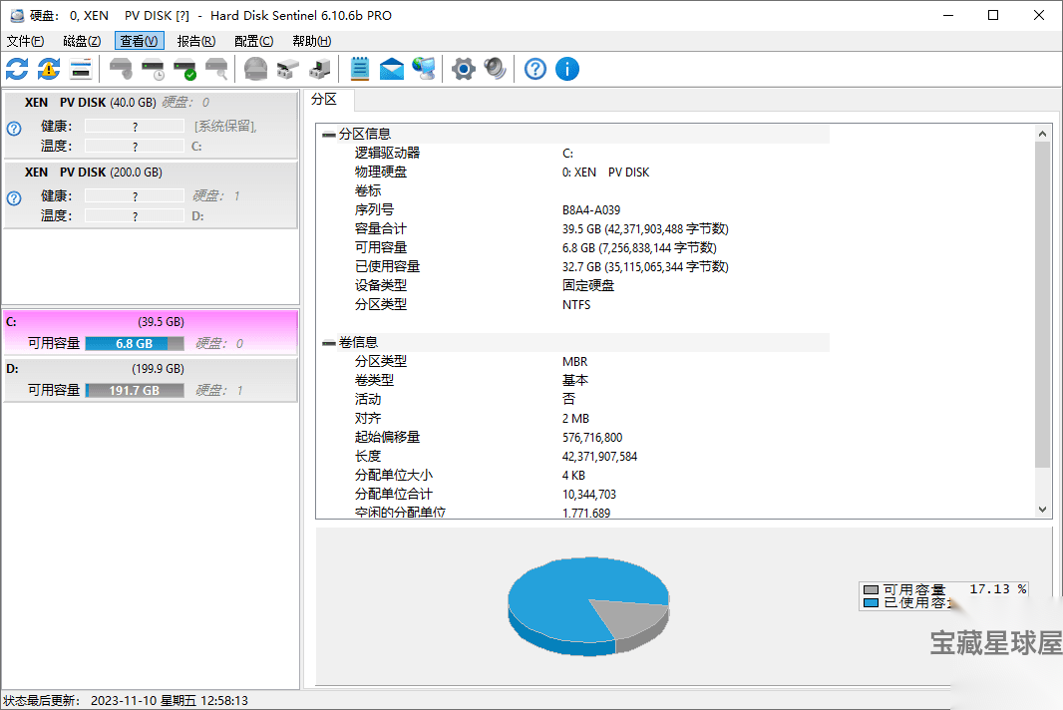Click the 分配单位合计 value 10,344,703
Viewport: 1063px width, 710px height.
[589, 495]
